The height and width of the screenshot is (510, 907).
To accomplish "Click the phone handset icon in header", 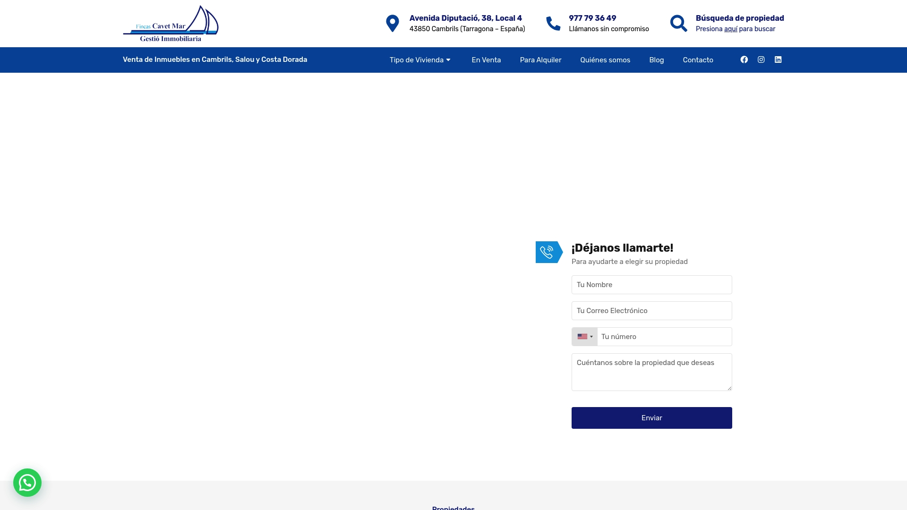I will coord(553,24).
